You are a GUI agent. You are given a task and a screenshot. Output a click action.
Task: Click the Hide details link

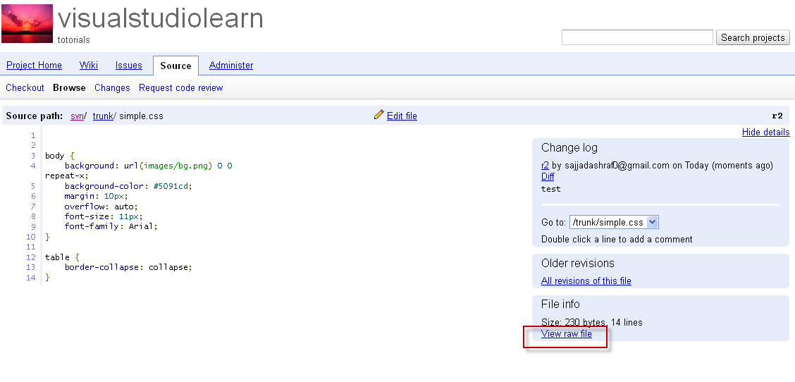[x=765, y=133]
